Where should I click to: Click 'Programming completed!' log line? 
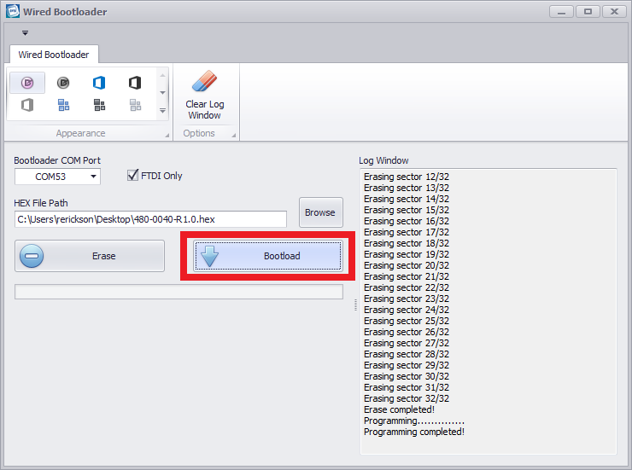414,432
